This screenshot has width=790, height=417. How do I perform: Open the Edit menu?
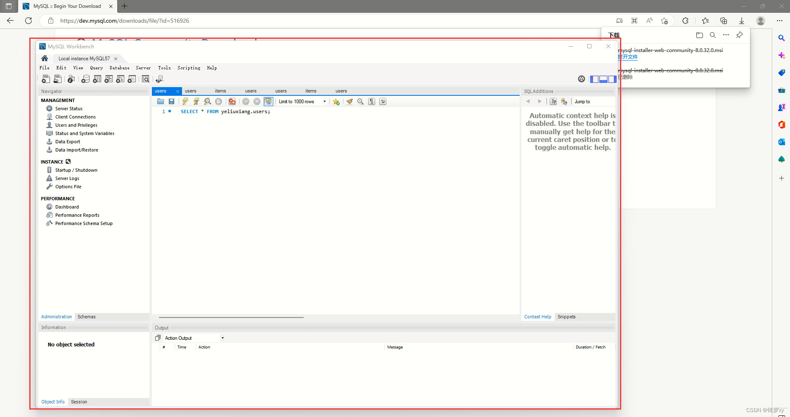(x=61, y=68)
